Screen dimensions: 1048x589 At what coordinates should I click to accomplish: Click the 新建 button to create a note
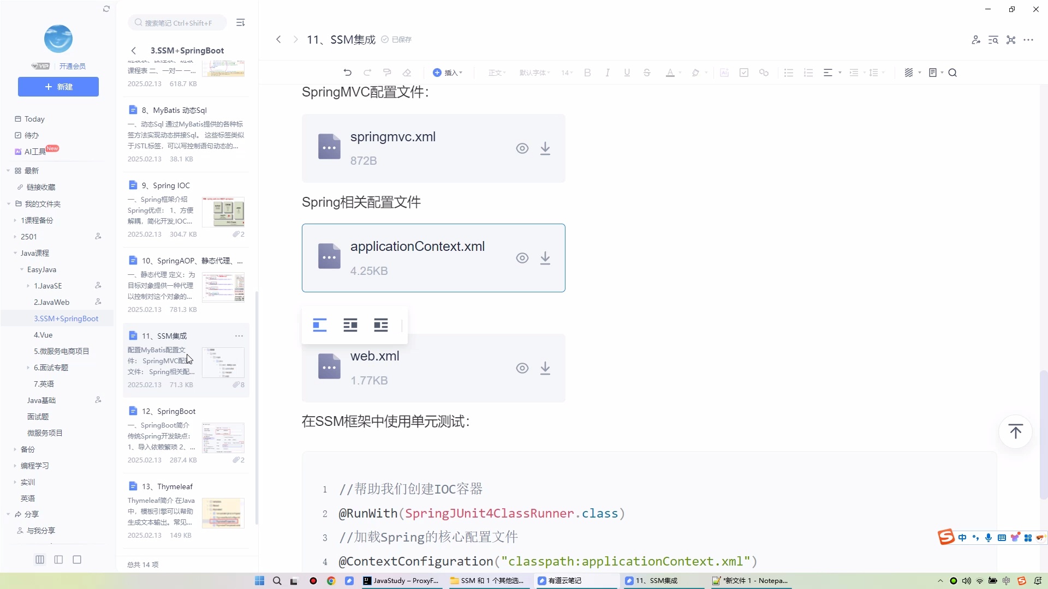click(58, 87)
